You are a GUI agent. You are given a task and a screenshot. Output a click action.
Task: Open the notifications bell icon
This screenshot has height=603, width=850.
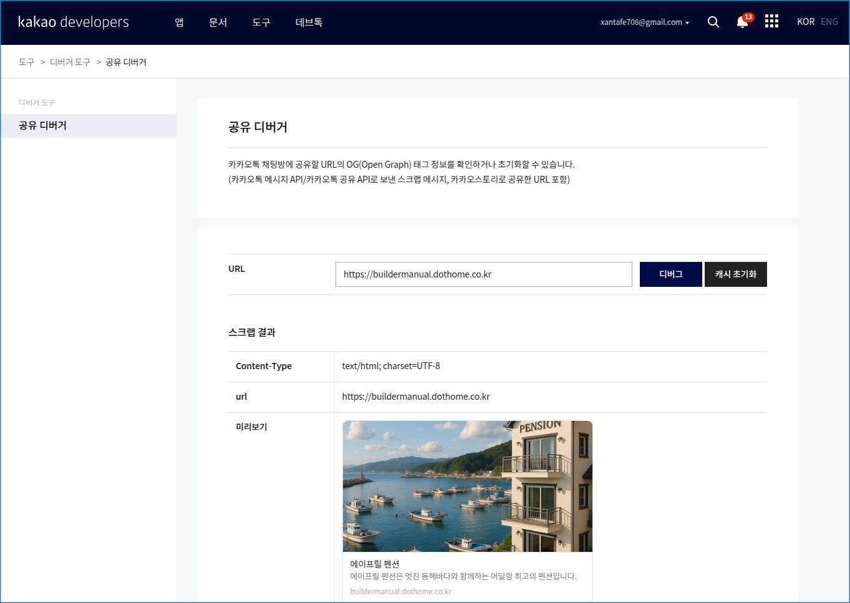point(742,22)
